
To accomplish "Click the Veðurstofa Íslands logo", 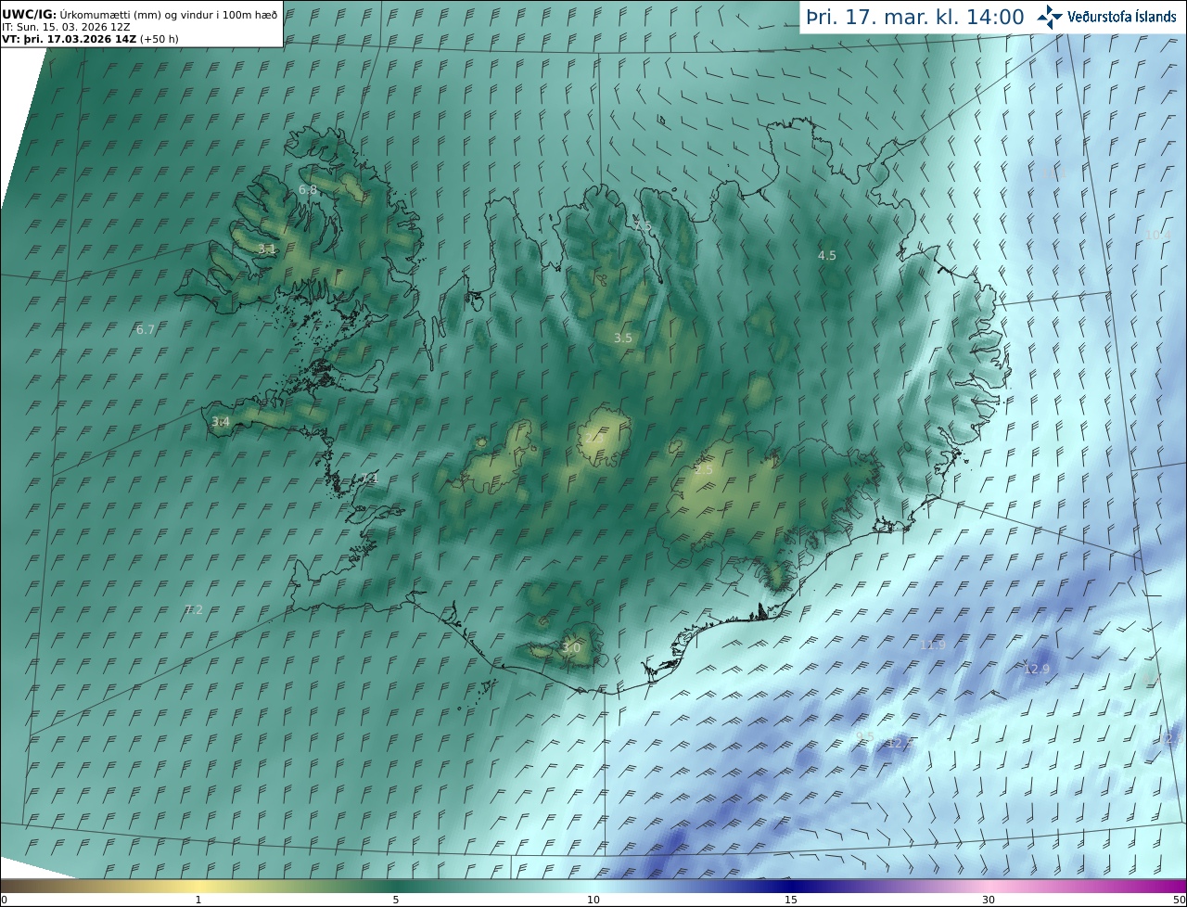I will pos(1106,17).
